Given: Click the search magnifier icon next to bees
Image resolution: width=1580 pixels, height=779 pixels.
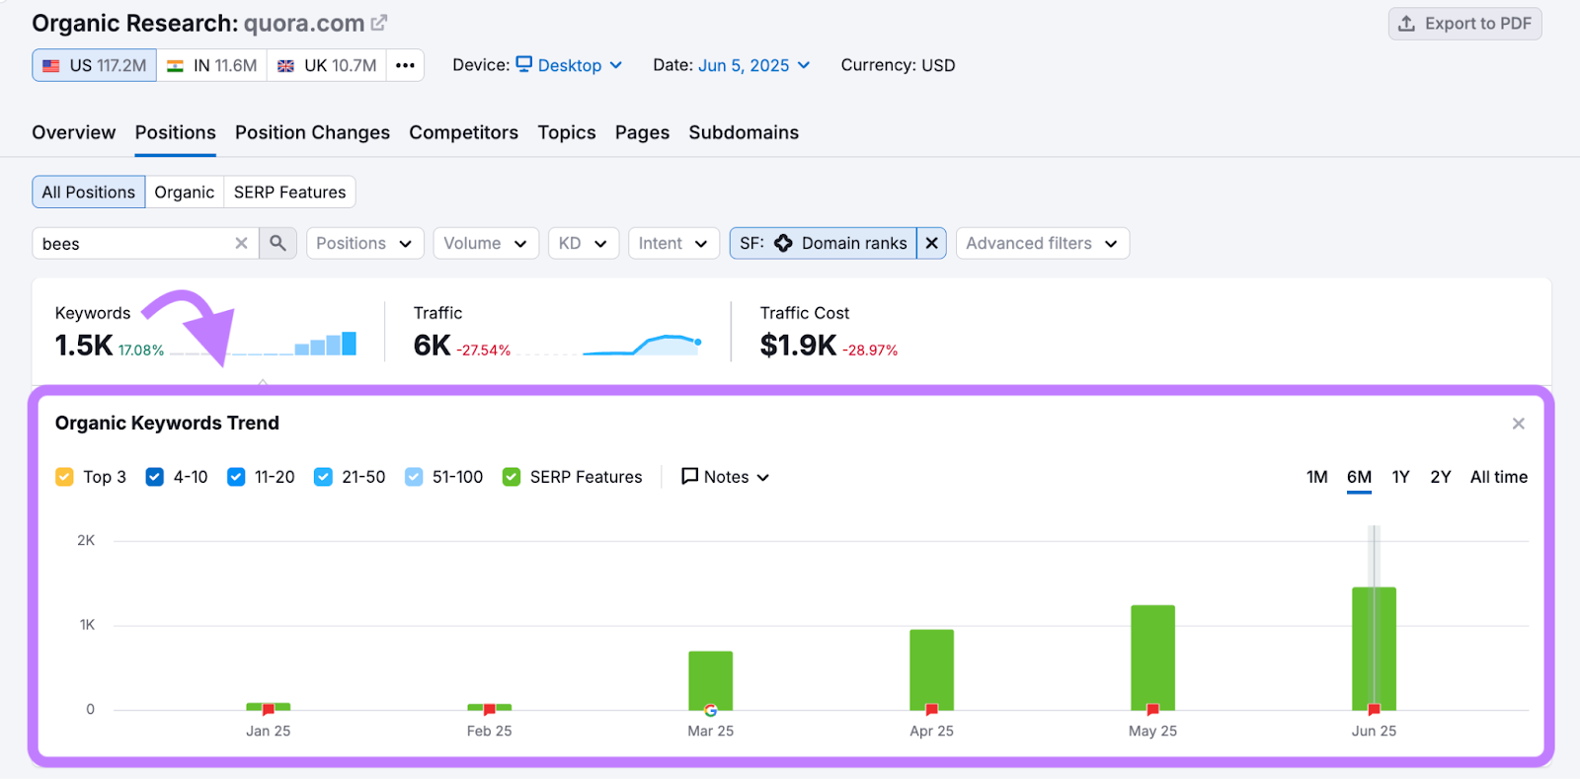Looking at the screenshot, I should coord(277,243).
